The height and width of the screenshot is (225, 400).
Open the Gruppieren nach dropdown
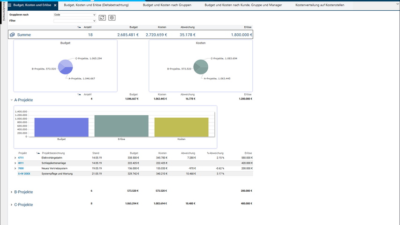75,15
